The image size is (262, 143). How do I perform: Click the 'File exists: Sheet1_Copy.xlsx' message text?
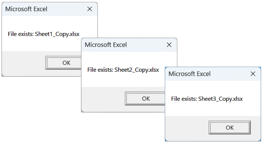44,34
